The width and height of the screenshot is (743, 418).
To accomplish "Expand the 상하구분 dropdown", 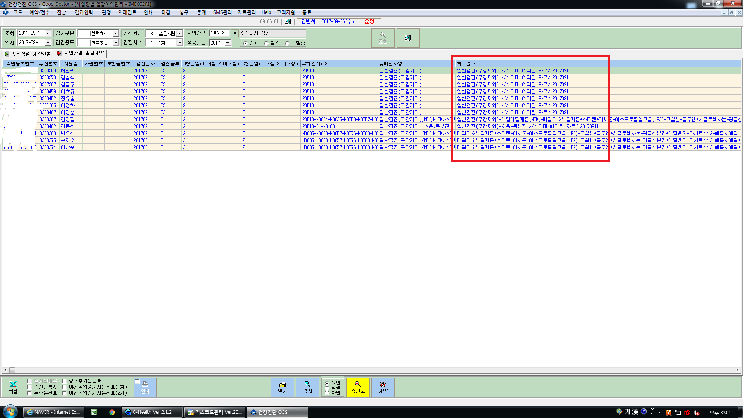I will (x=116, y=33).
